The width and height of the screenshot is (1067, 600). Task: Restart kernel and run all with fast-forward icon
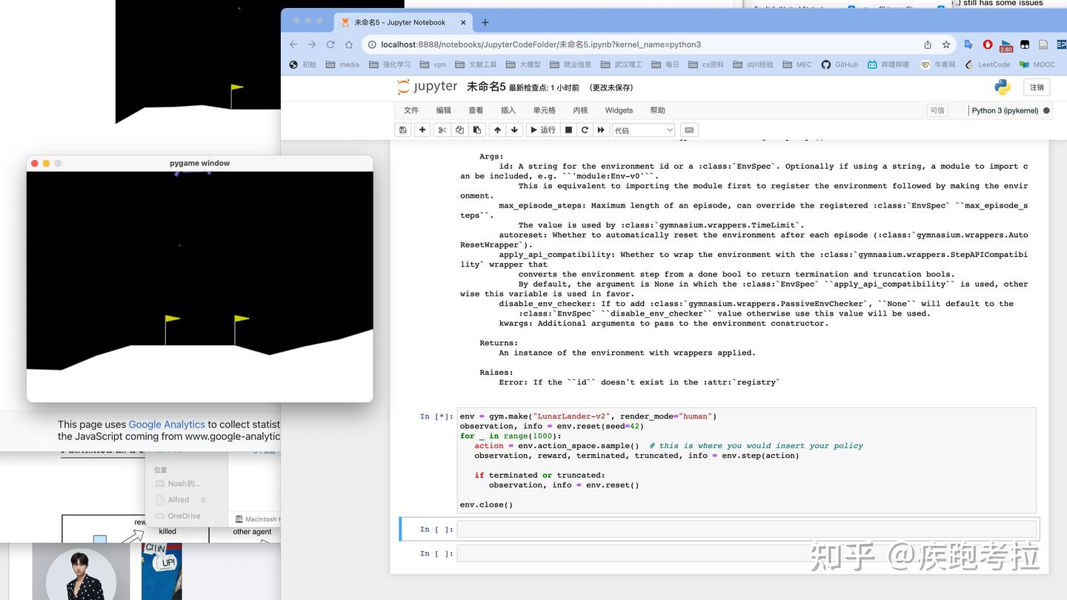[x=601, y=130]
